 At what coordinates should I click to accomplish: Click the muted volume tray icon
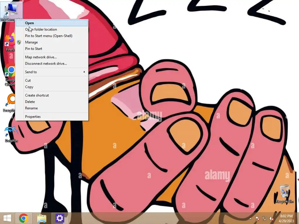272,218
